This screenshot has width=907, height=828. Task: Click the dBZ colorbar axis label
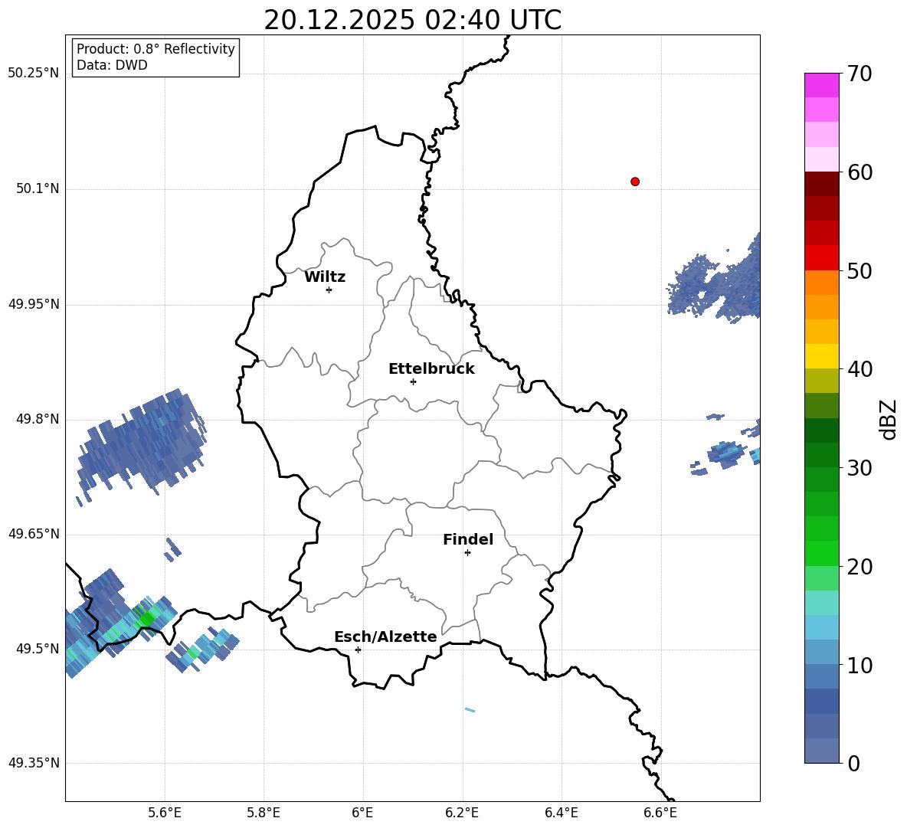coord(889,419)
